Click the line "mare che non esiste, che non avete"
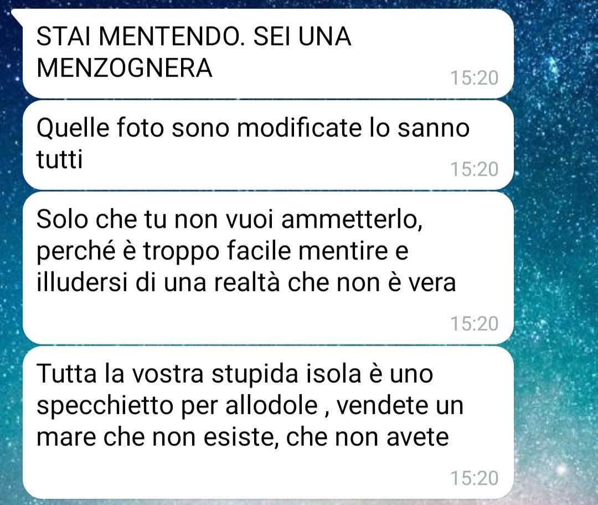598x505 pixels. point(243,437)
